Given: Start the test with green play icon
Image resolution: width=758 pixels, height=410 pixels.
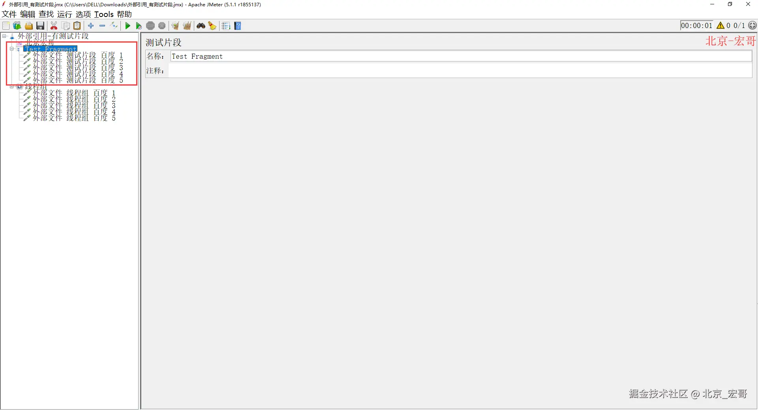Looking at the screenshot, I should click(128, 26).
